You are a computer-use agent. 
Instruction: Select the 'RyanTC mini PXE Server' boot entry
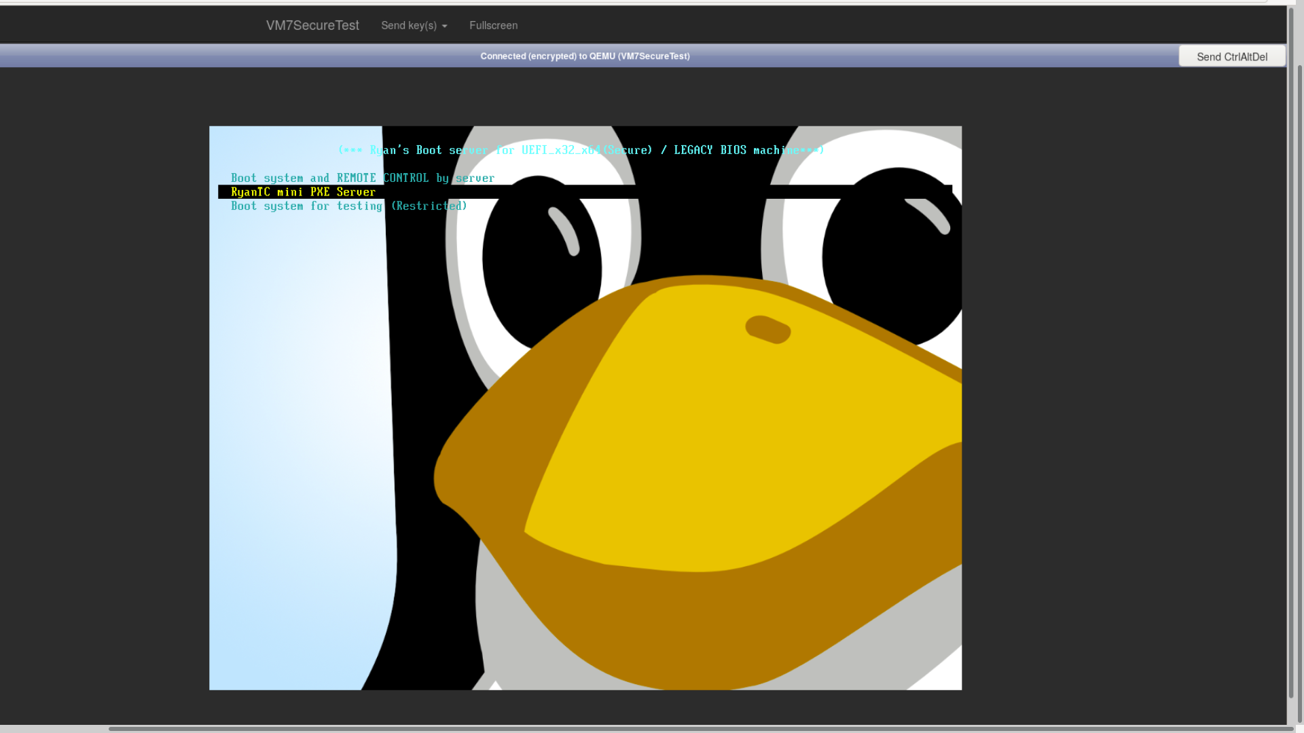point(585,192)
